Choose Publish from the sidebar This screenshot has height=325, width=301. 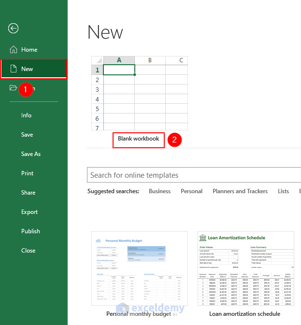point(30,231)
